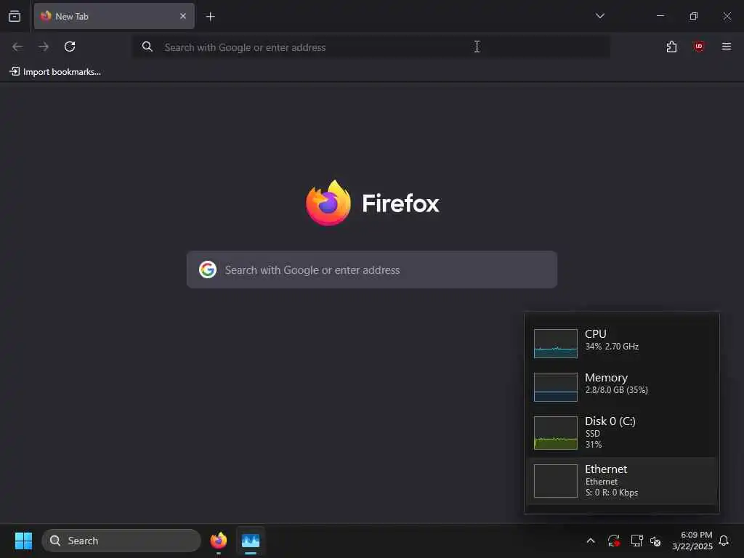The image size is (744, 558).
Task: Click the Google icon in the search box
Action: pyautogui.click(x=208, y=270)
